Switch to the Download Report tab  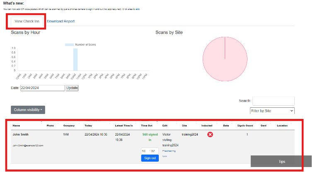click(x=61, y=21)
